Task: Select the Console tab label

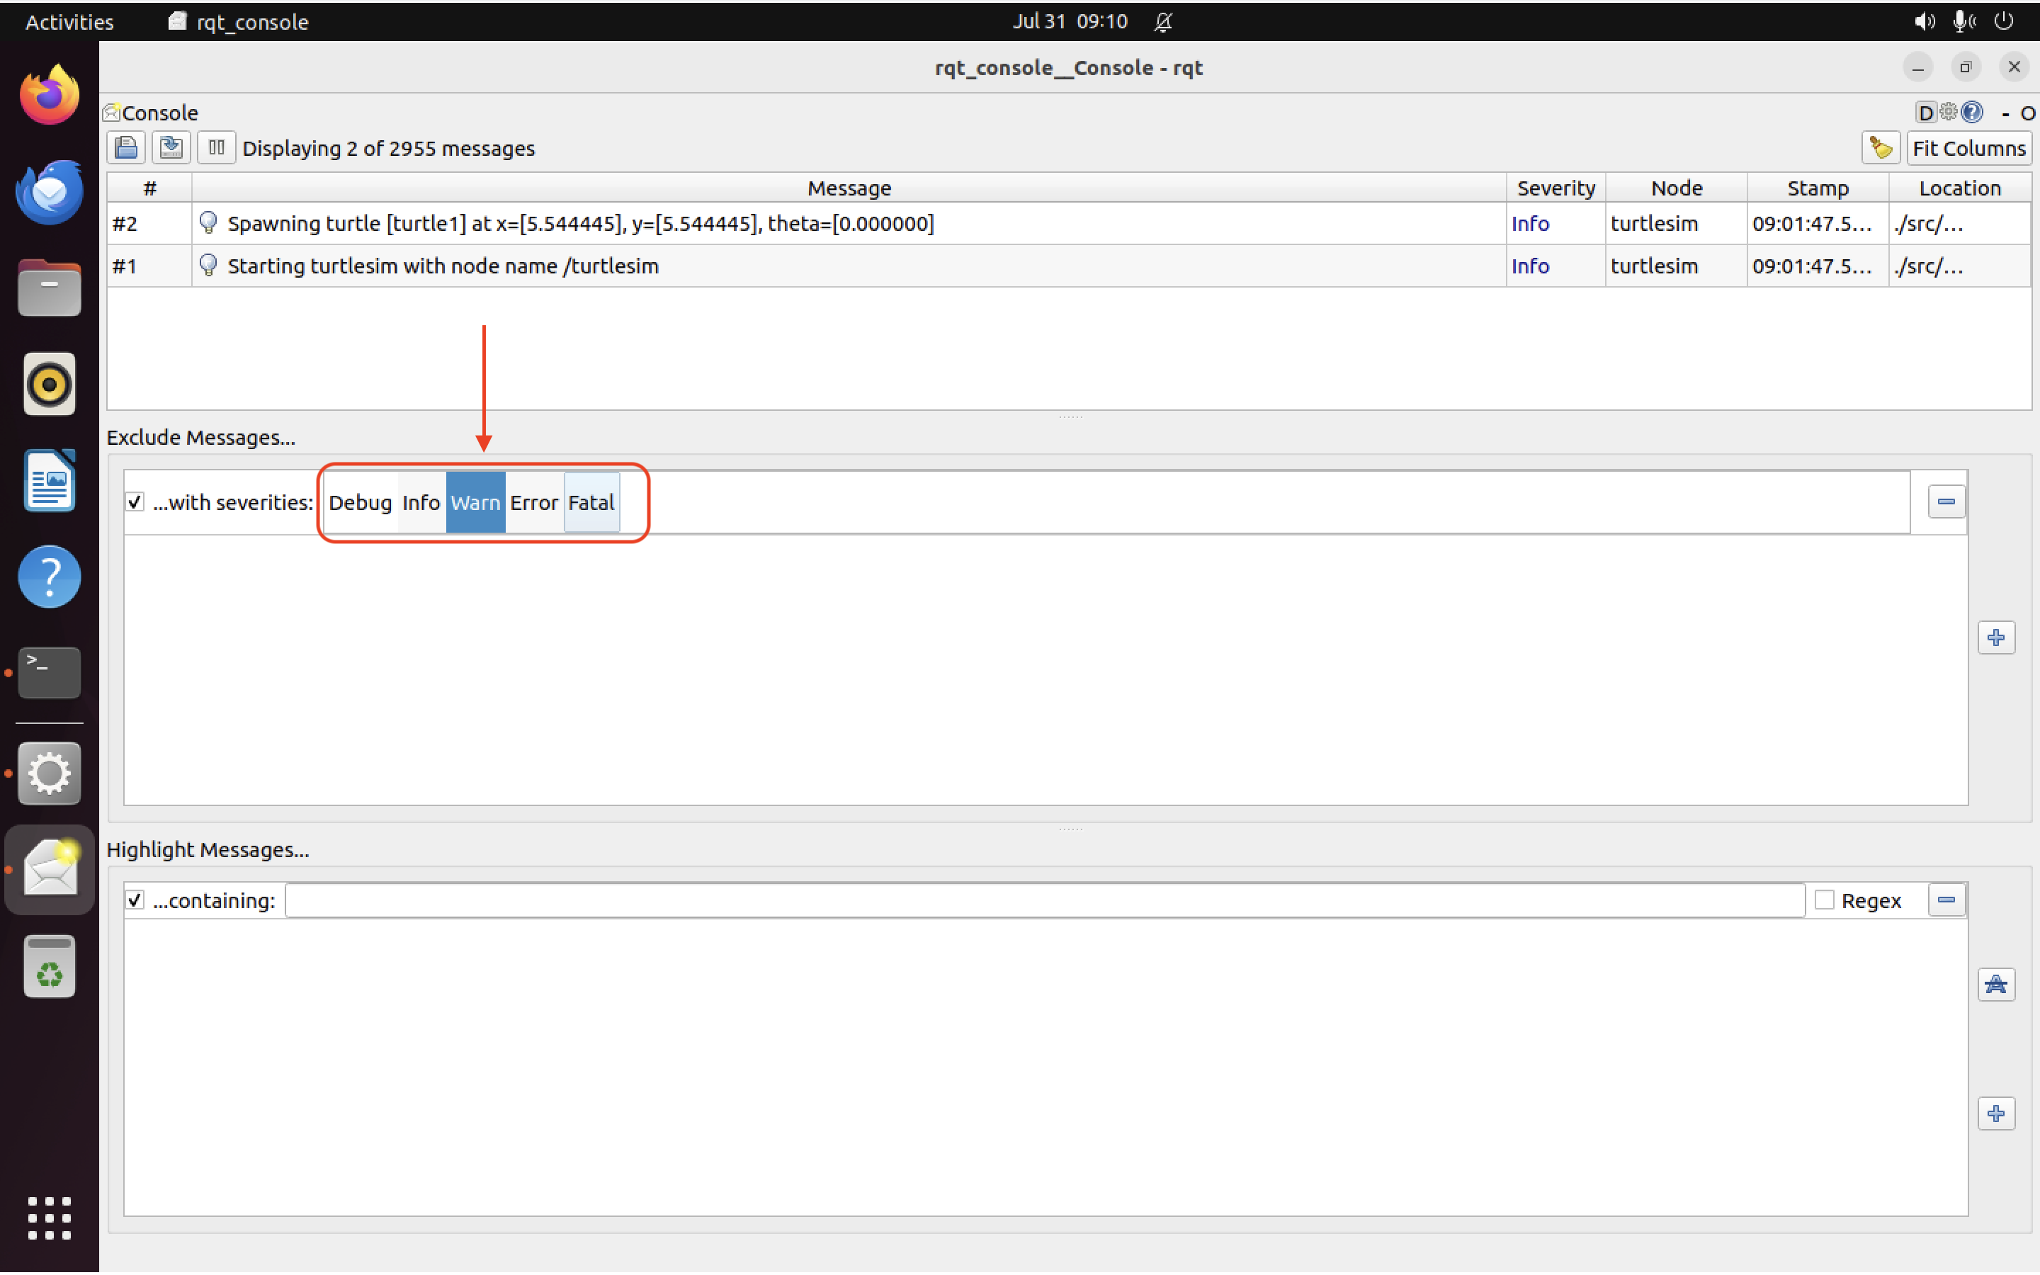Action: [x=159, y=112]
